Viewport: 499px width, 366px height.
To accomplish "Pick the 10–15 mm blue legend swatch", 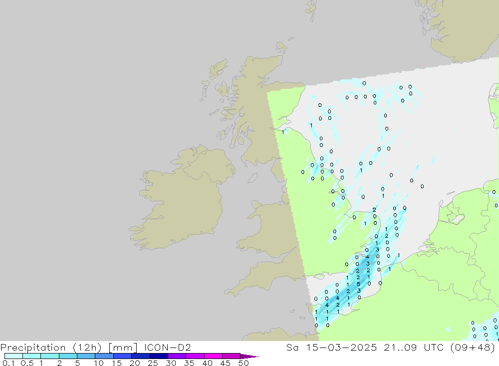I will (104, 356).
